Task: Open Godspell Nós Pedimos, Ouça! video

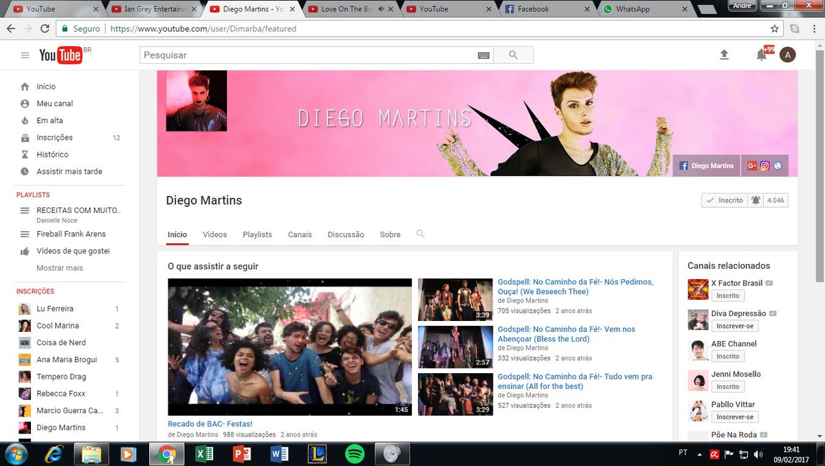Action: click(x=575, y=287)
